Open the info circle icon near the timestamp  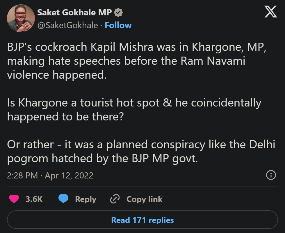pos(271,175)
